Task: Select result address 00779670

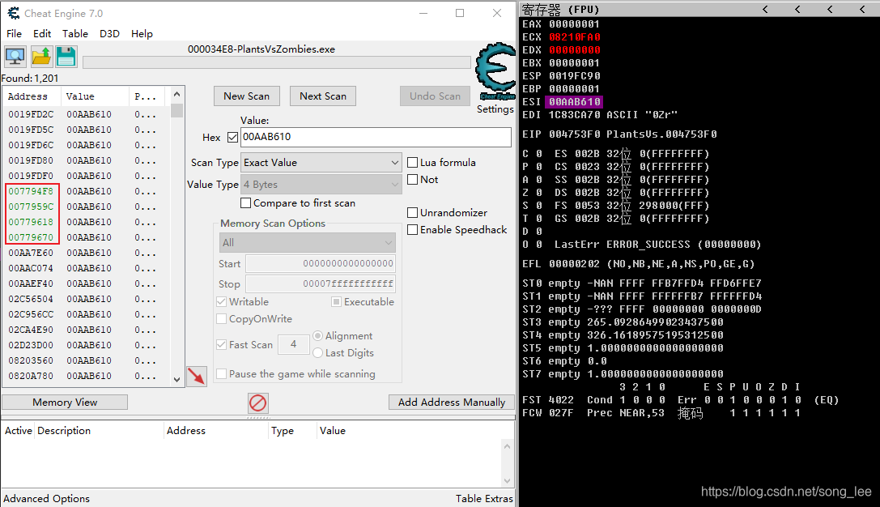Action: pyautogui.click(x=31, y=237)
